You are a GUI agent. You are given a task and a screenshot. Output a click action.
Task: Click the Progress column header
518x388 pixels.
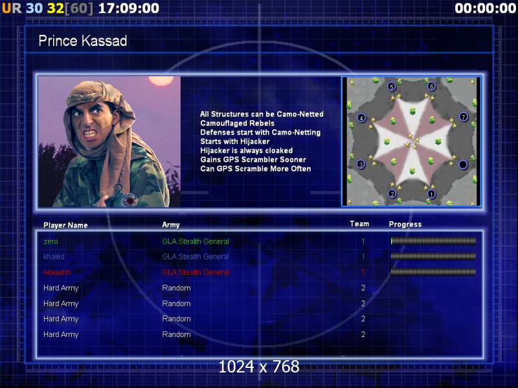405,224
